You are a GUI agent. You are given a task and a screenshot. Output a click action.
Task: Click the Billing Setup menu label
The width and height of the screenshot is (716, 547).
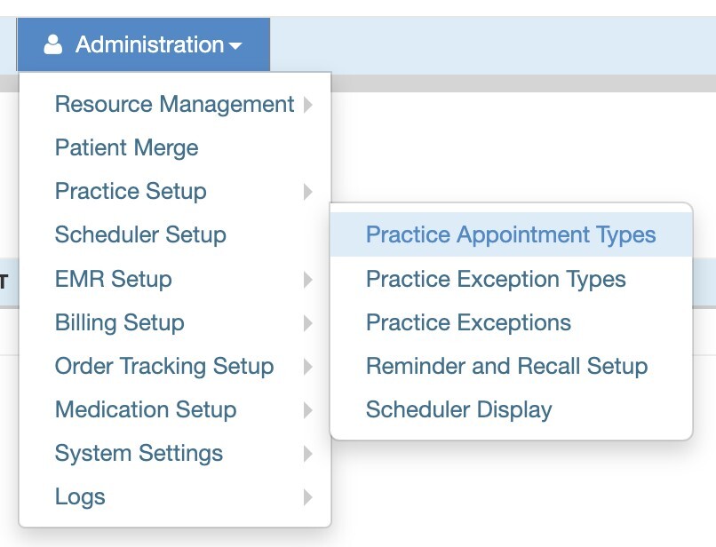(x=119, y=322)
